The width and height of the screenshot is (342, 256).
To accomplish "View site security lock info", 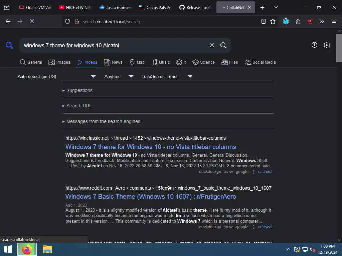I will [x=77, y=21].
